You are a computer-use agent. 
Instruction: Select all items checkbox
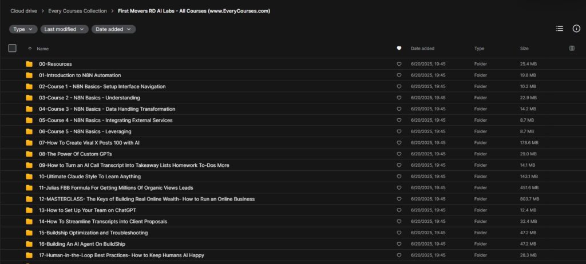click(x=13, y=48)
